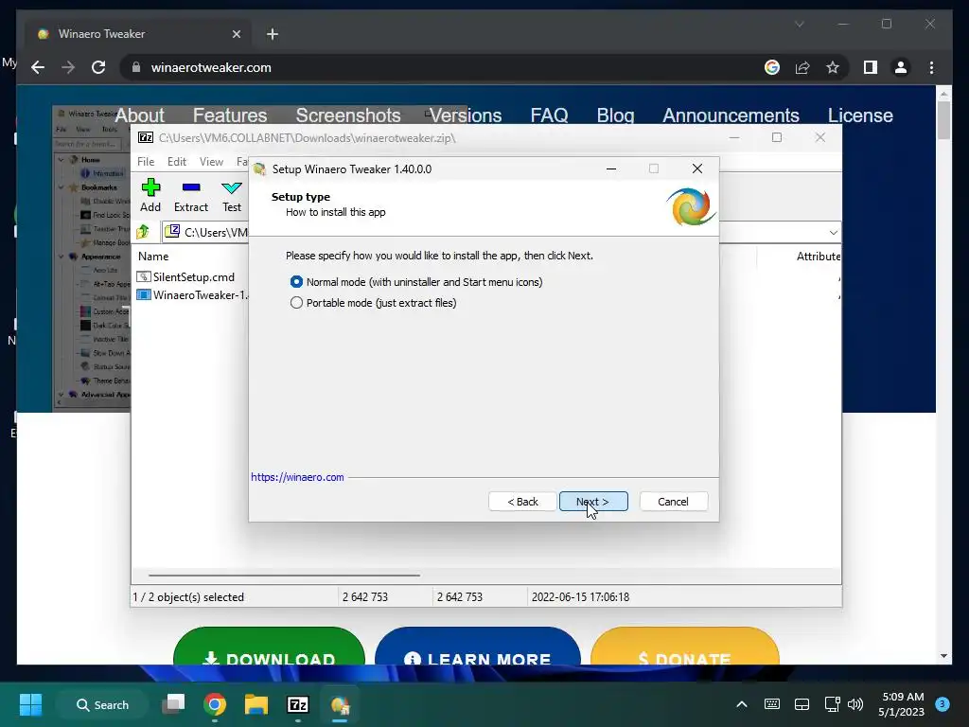Click Chrome tab search chevron
Screen dimensions: 969x727
point(799,24)
